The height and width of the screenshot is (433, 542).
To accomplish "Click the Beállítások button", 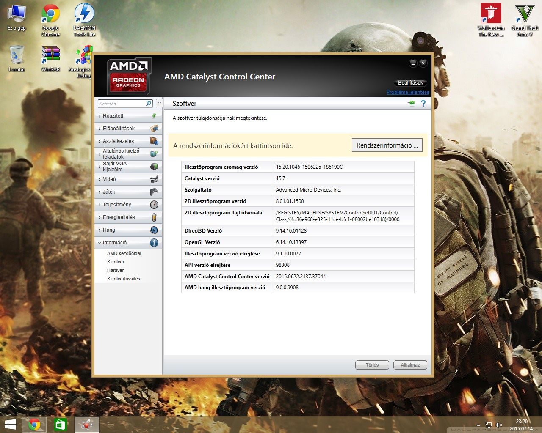I will [x=410, y=83].
